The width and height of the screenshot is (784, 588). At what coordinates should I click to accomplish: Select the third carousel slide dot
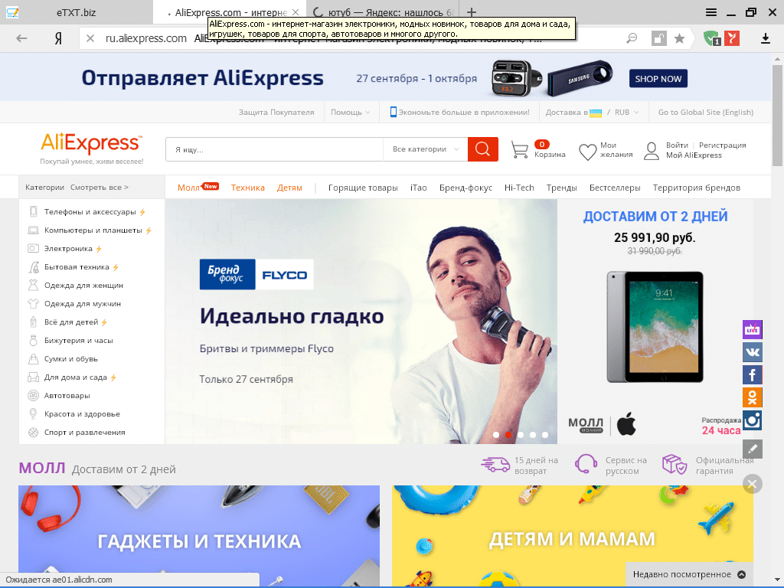pos(521,435)
